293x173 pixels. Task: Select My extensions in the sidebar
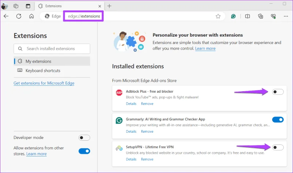[x=52, y=61]
